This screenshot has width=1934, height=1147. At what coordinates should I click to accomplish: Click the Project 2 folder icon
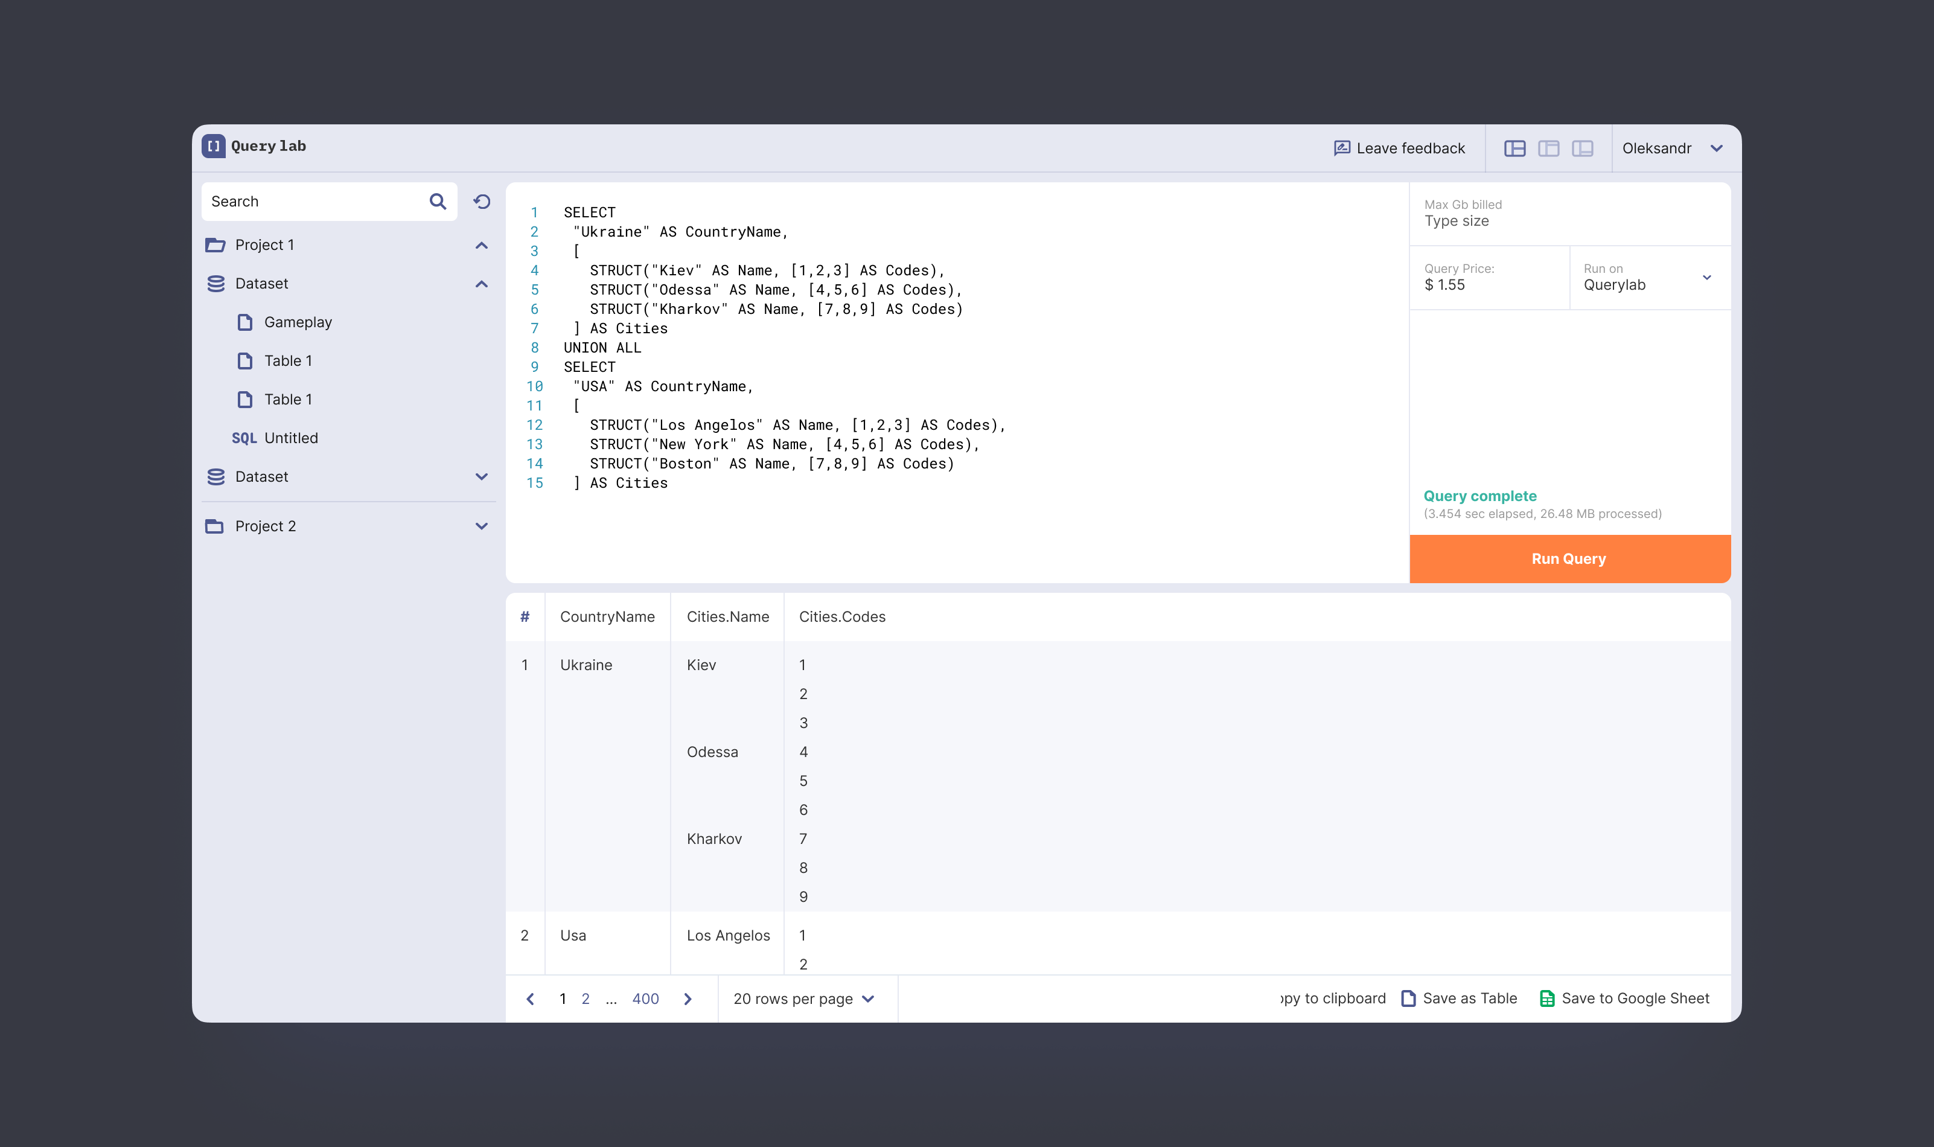[x=215, y=526]
